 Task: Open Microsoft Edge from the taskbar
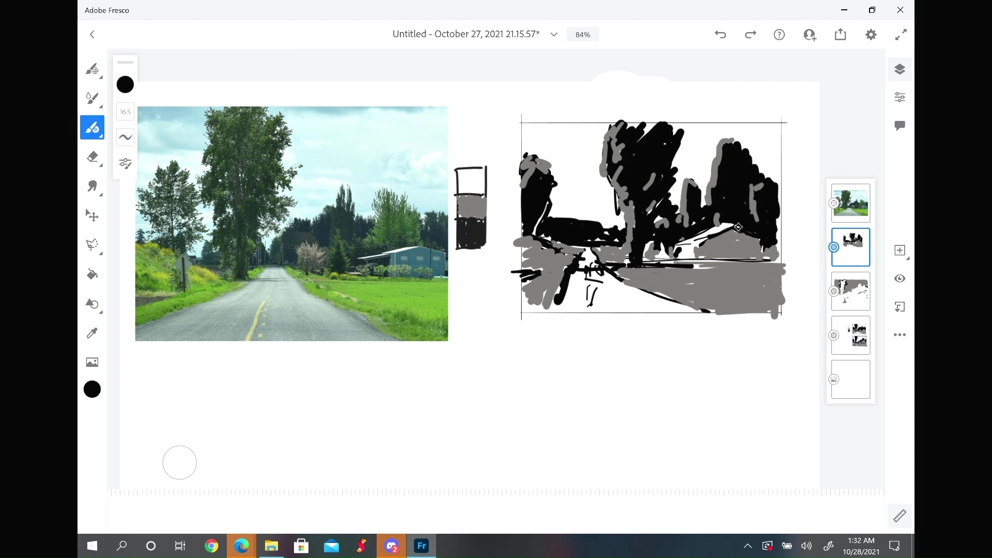pos(241,546)
